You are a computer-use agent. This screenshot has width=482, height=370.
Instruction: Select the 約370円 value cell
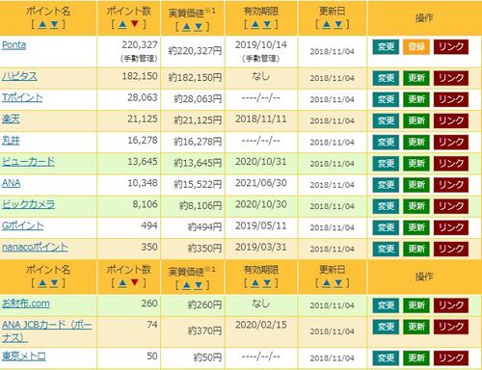pos(205,330)
